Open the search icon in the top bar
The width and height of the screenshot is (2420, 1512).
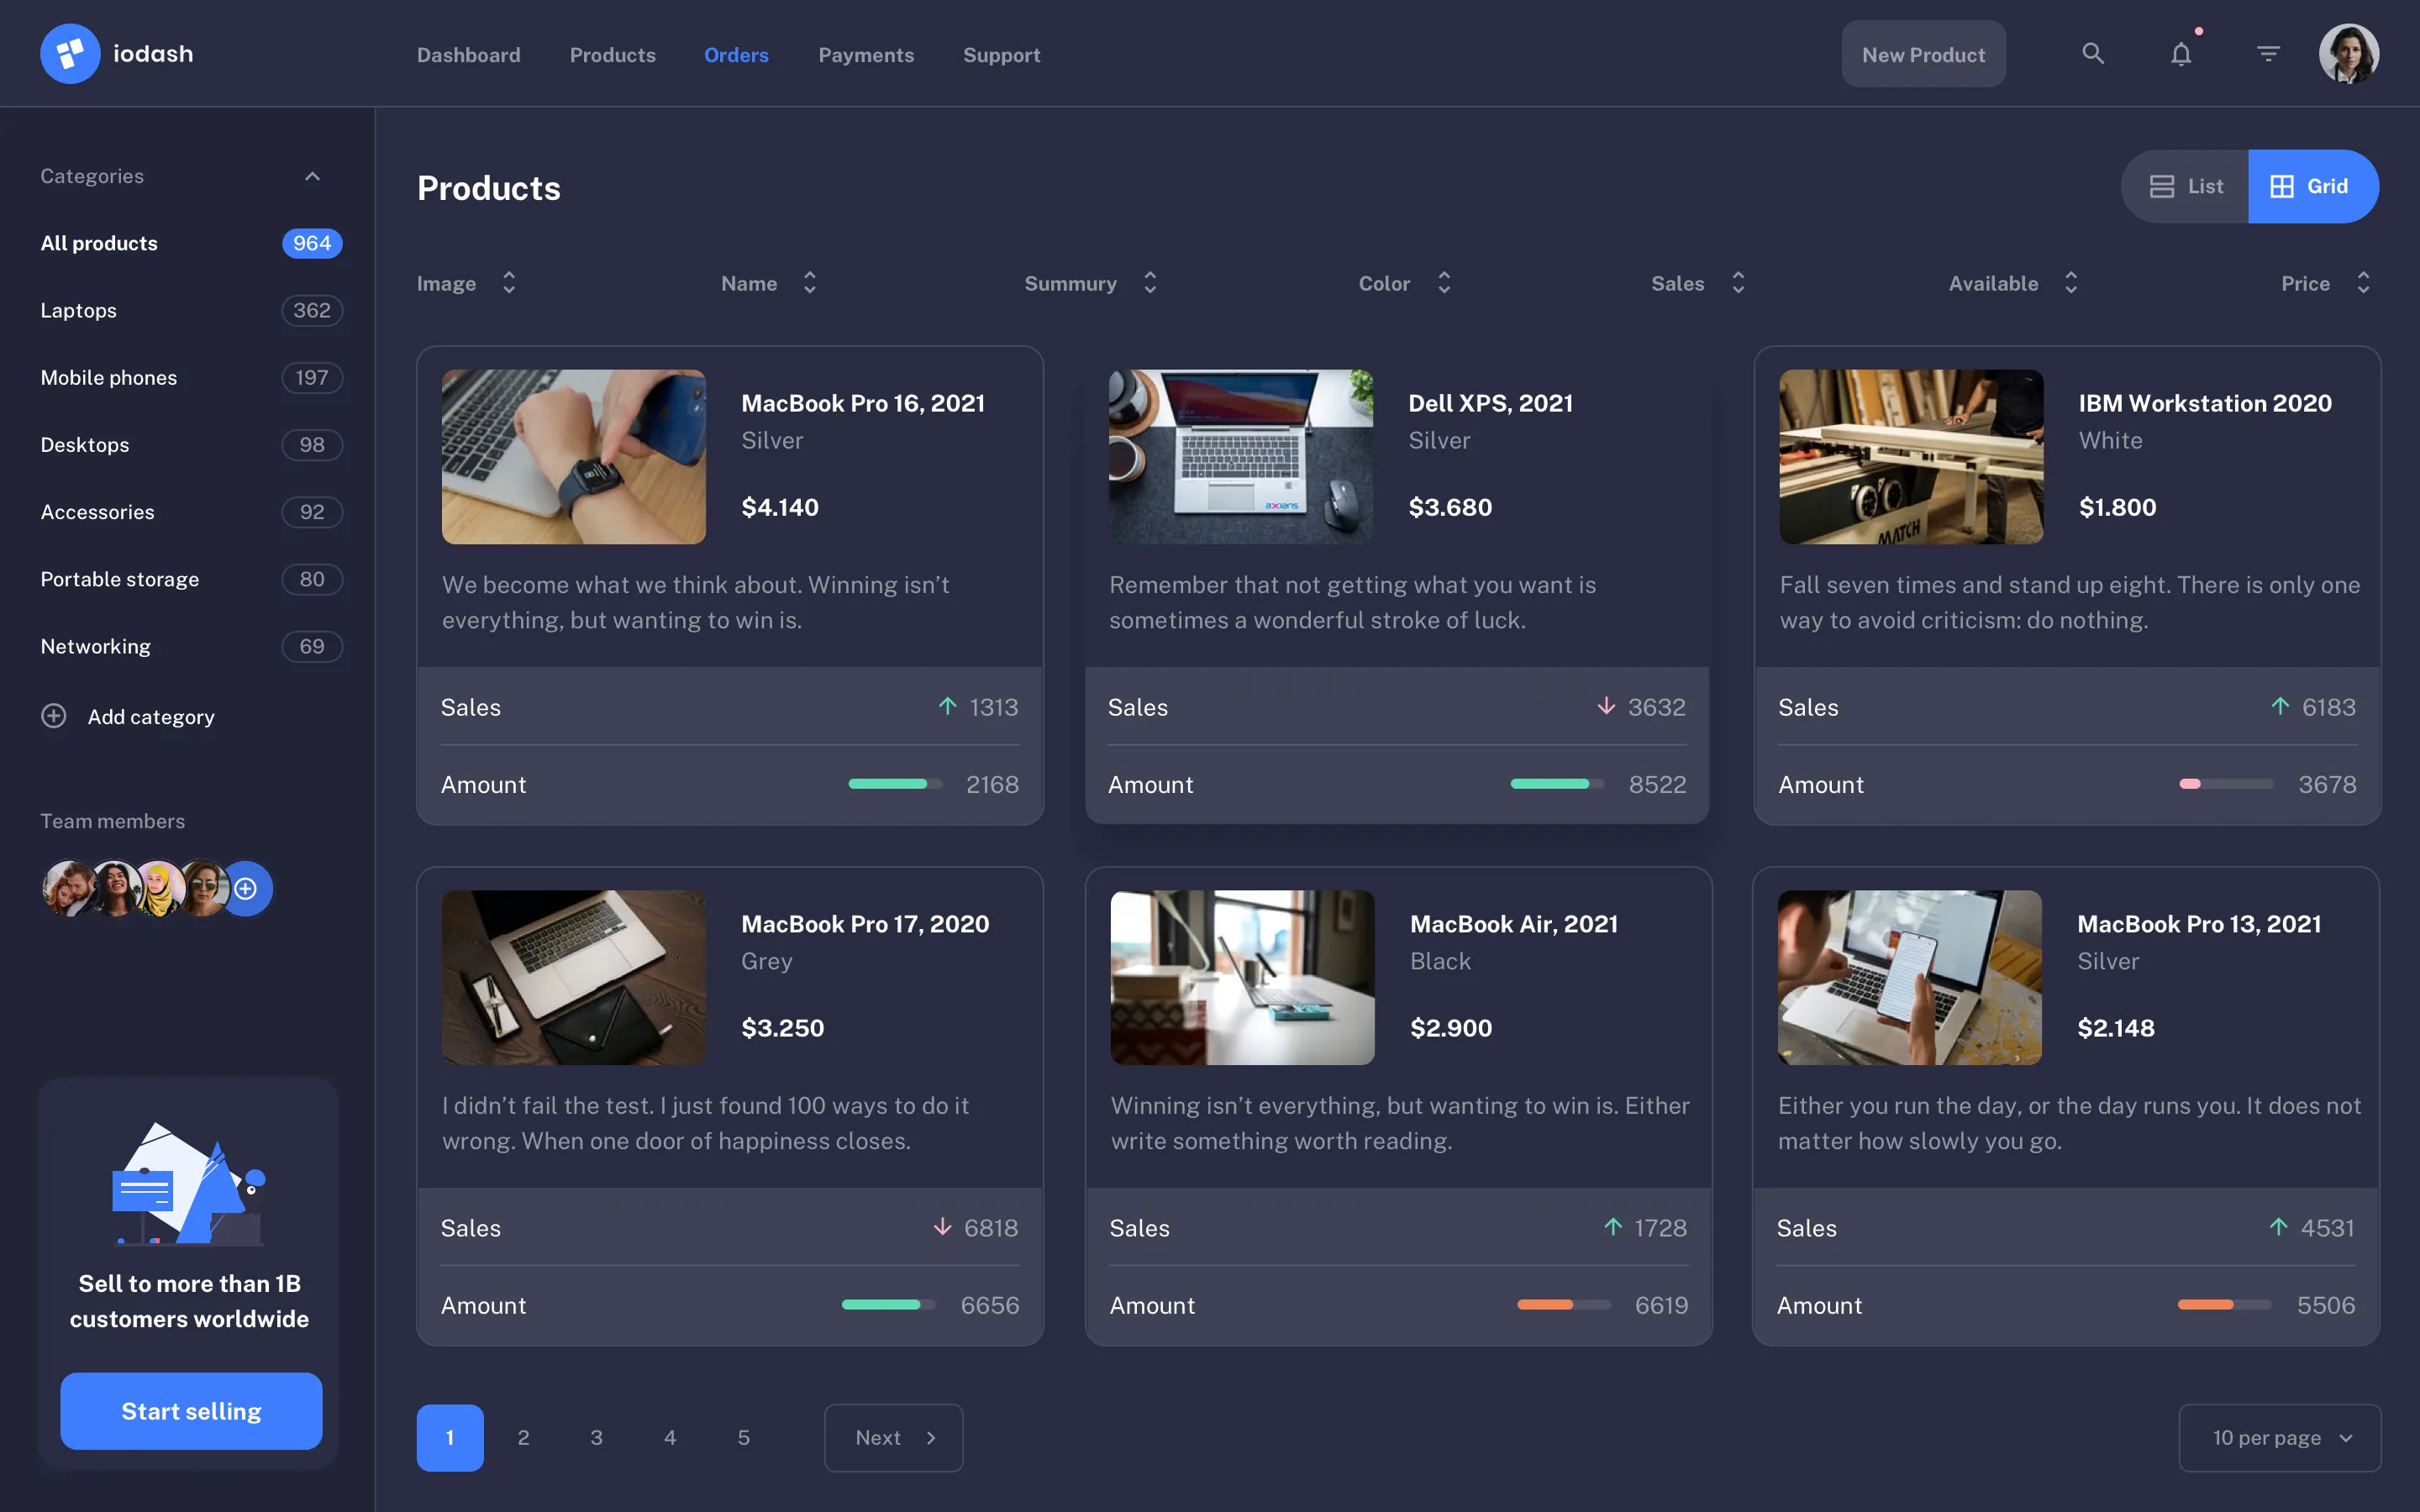[2093, 54]
